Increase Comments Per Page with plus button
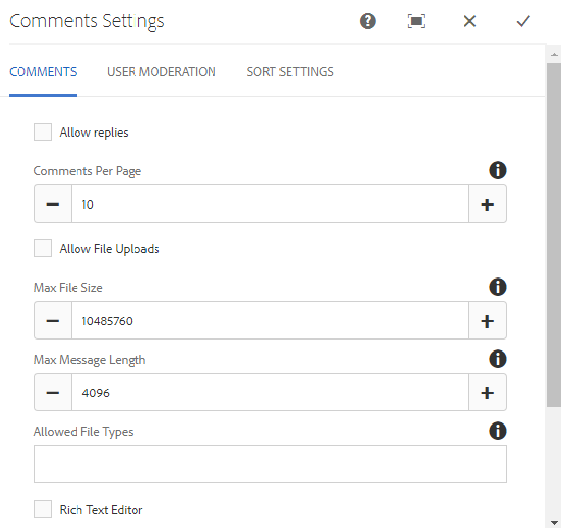The height and width of the screenshot is (528, 561). tap(487, 204)
